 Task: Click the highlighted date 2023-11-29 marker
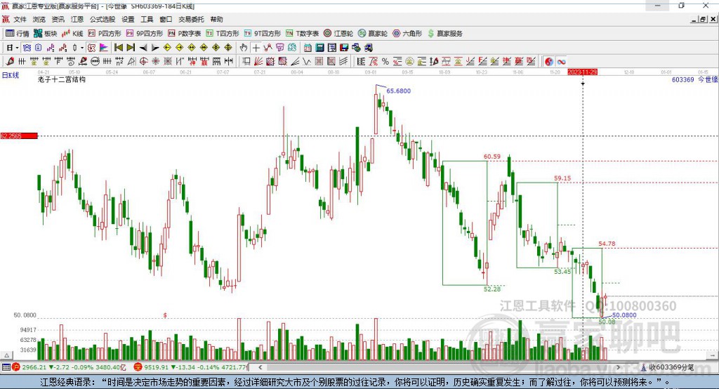(x=582, y=72)
